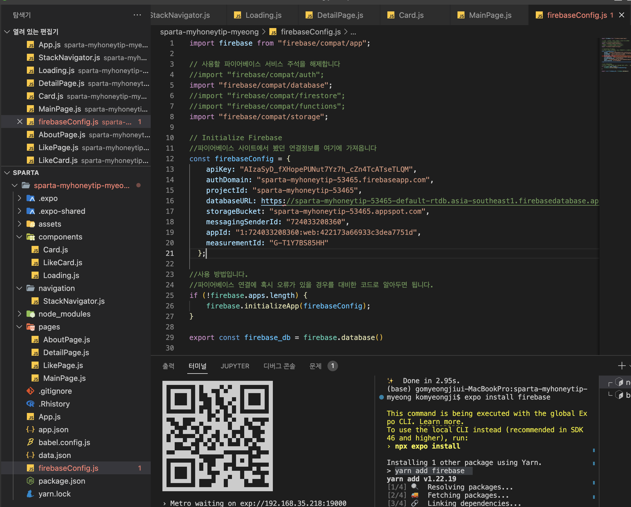Click the Metro waiting exp:// address line
The width and height of the screenshot is (631, 507).
click(x=255, y=503)
